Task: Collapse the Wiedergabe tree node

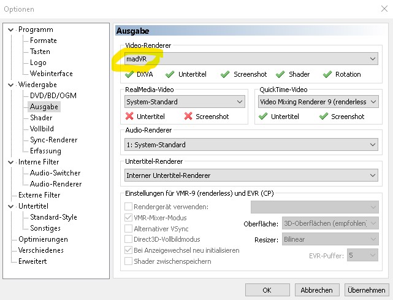Action: 10,85
